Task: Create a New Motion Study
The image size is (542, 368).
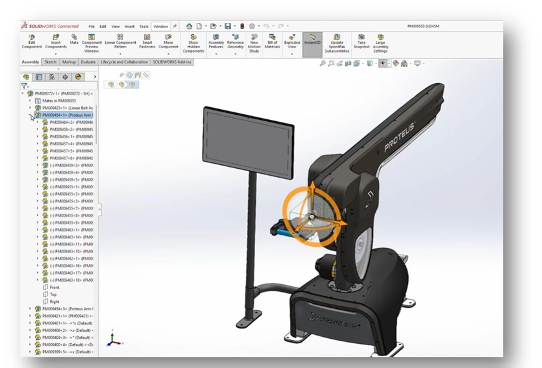Action: [254, 43]
